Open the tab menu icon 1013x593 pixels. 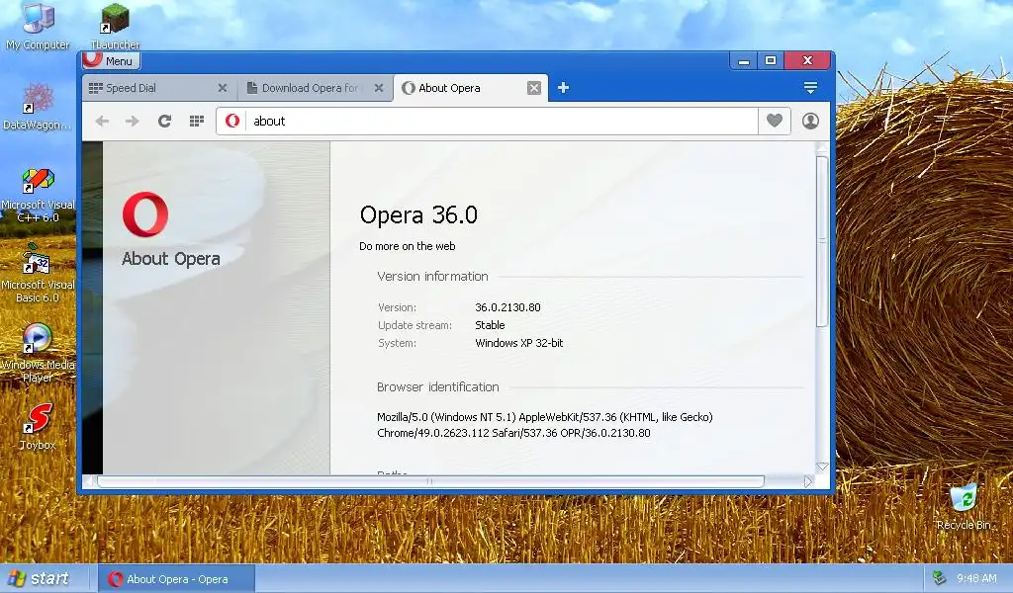(x=810, y=87)
